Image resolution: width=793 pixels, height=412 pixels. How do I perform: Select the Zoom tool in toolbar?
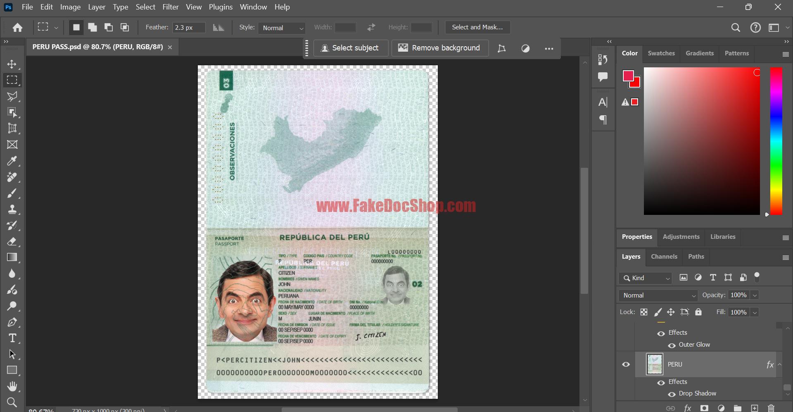tap(12, 402)
